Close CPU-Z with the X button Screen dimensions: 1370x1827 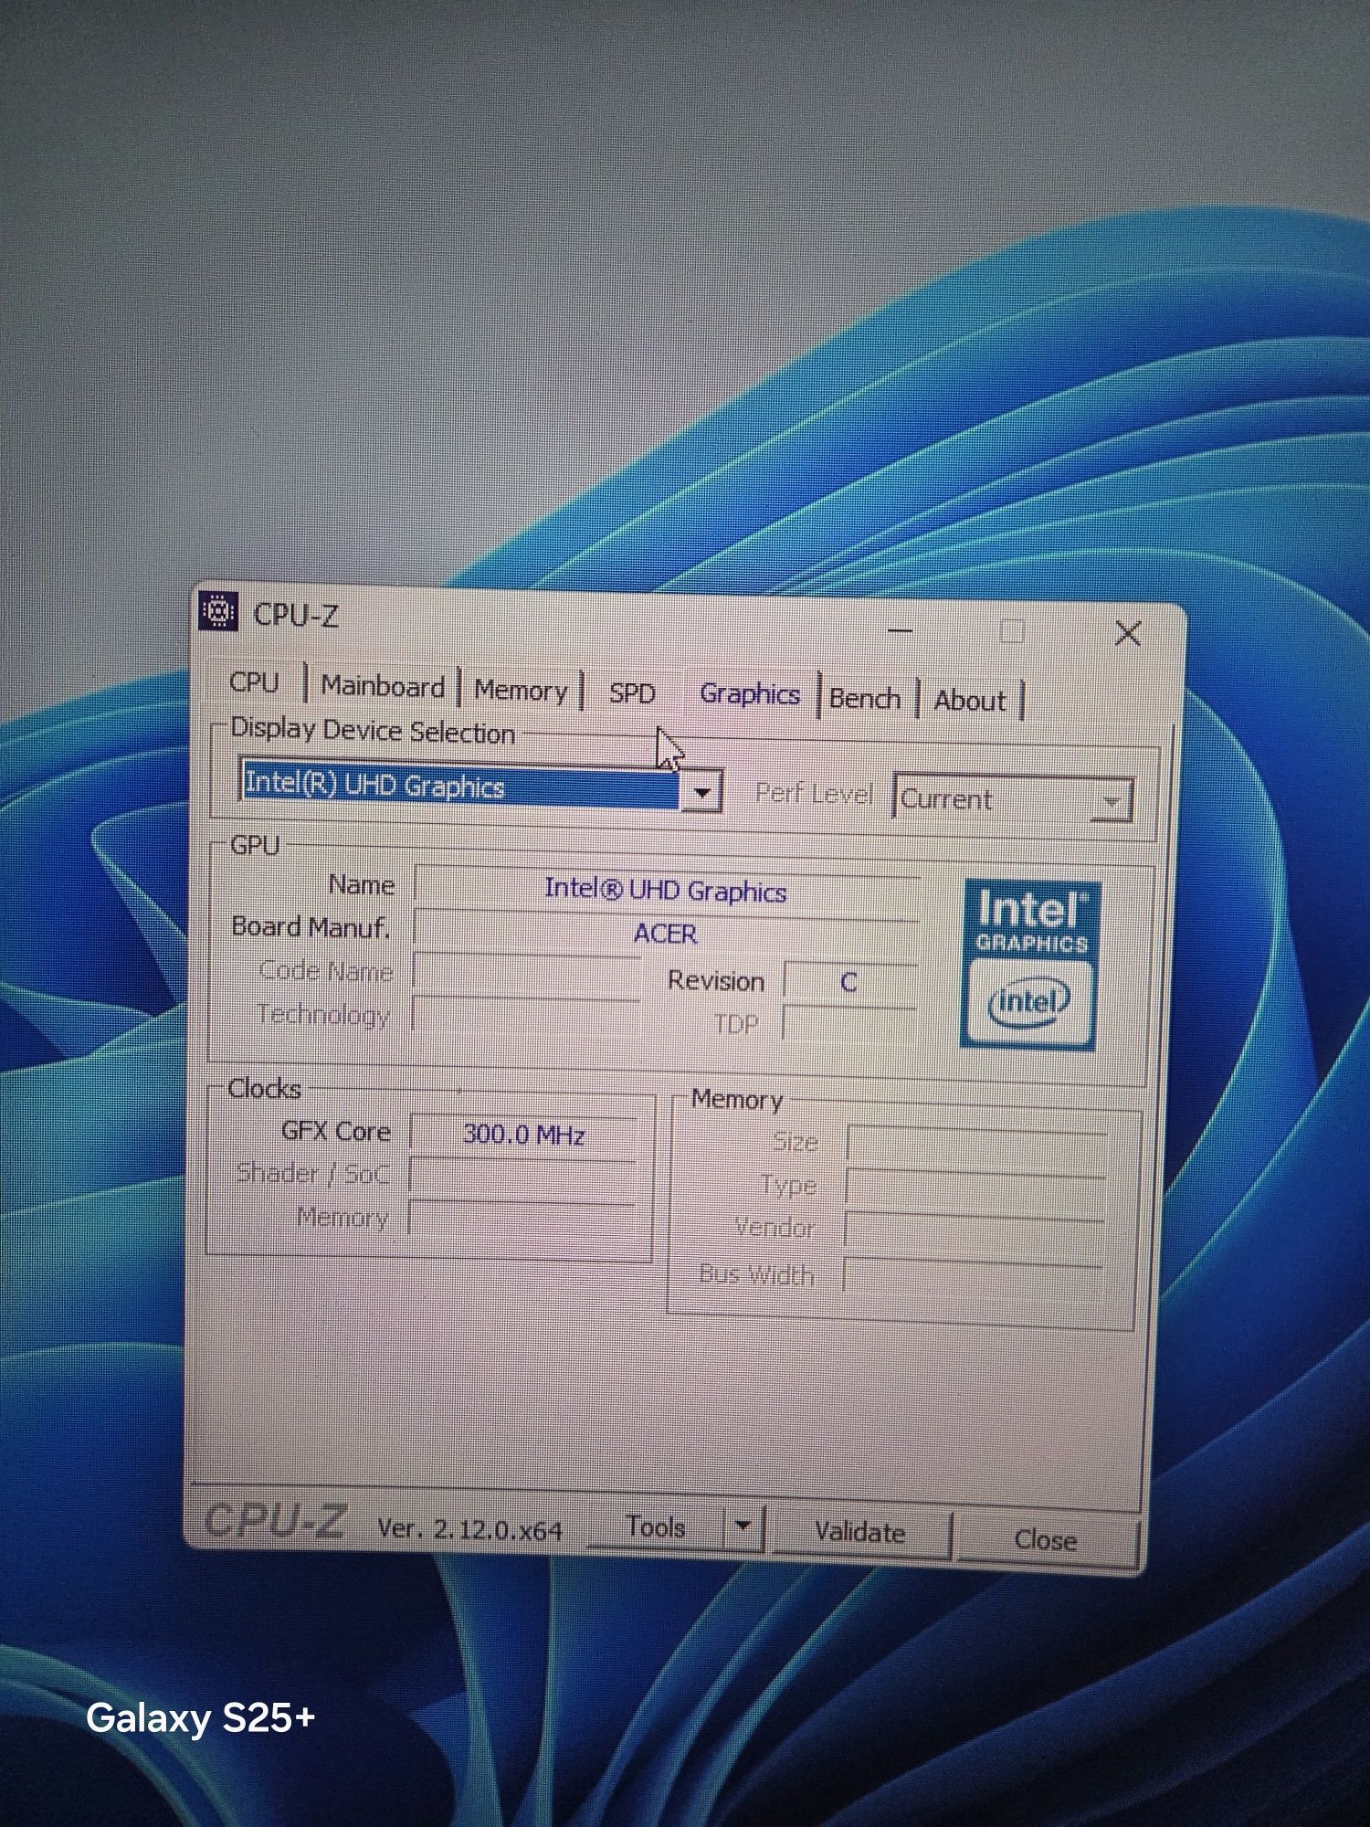[x=1129, y=633]
